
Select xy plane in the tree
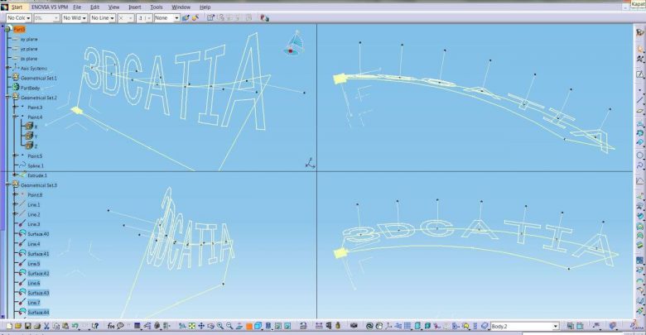29,39
